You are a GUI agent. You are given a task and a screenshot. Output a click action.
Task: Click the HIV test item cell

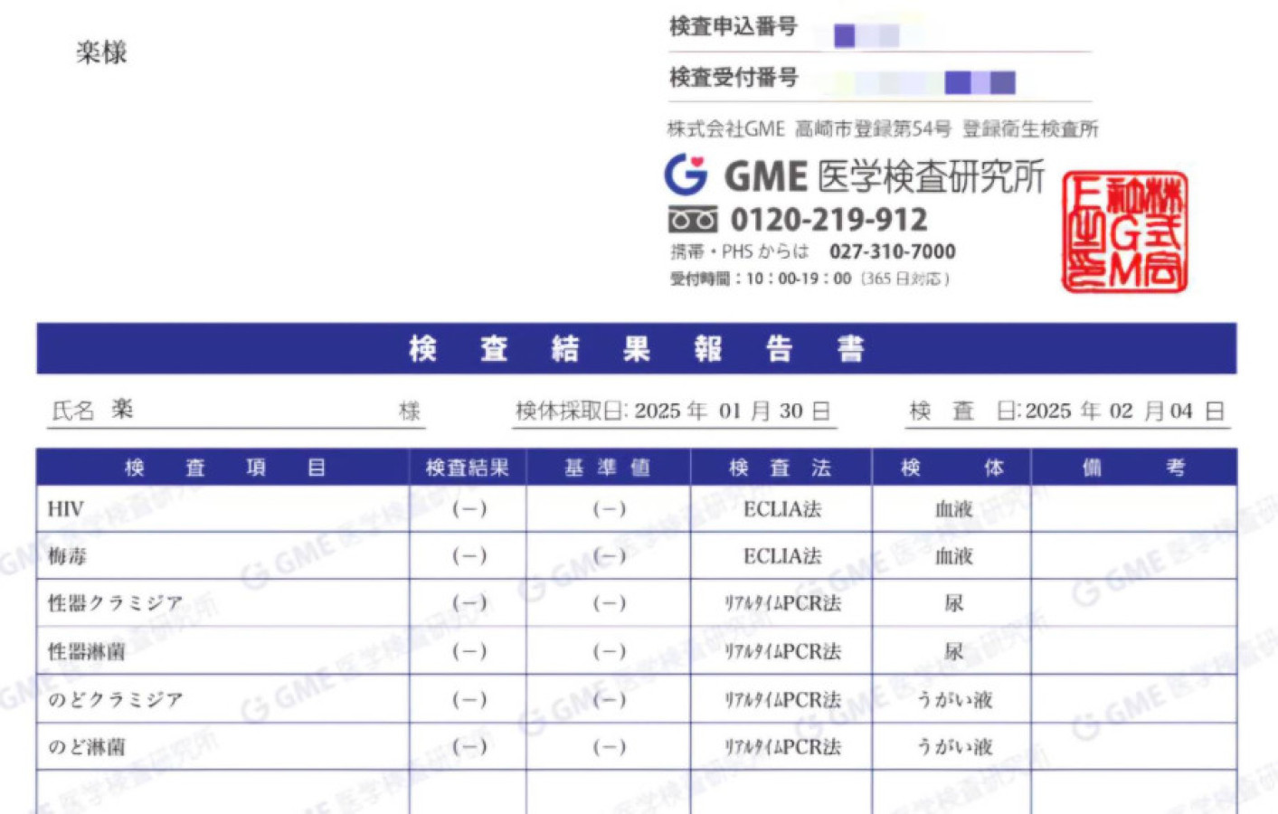(x=223, y=509)
